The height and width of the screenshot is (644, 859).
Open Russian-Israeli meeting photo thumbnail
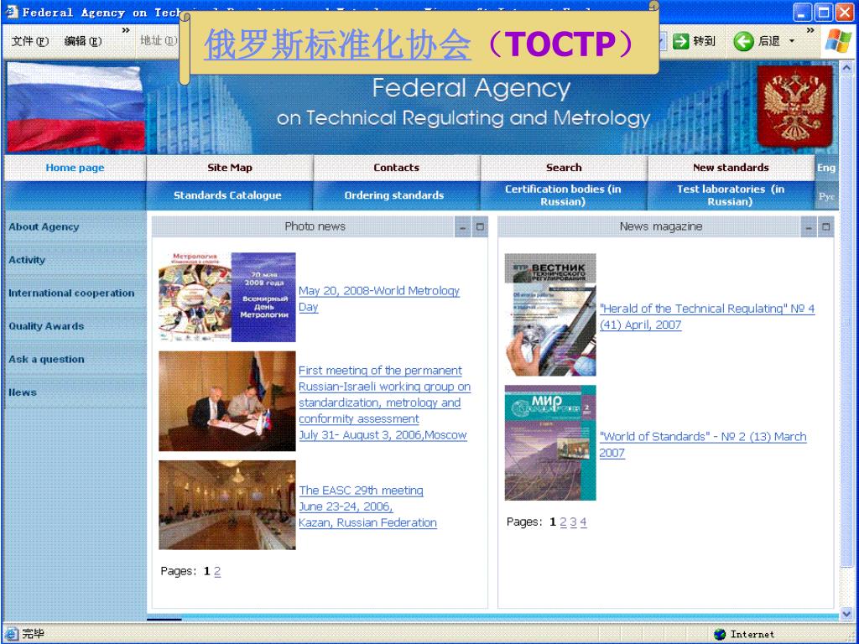pyautogui.click(x=227, y=401)
